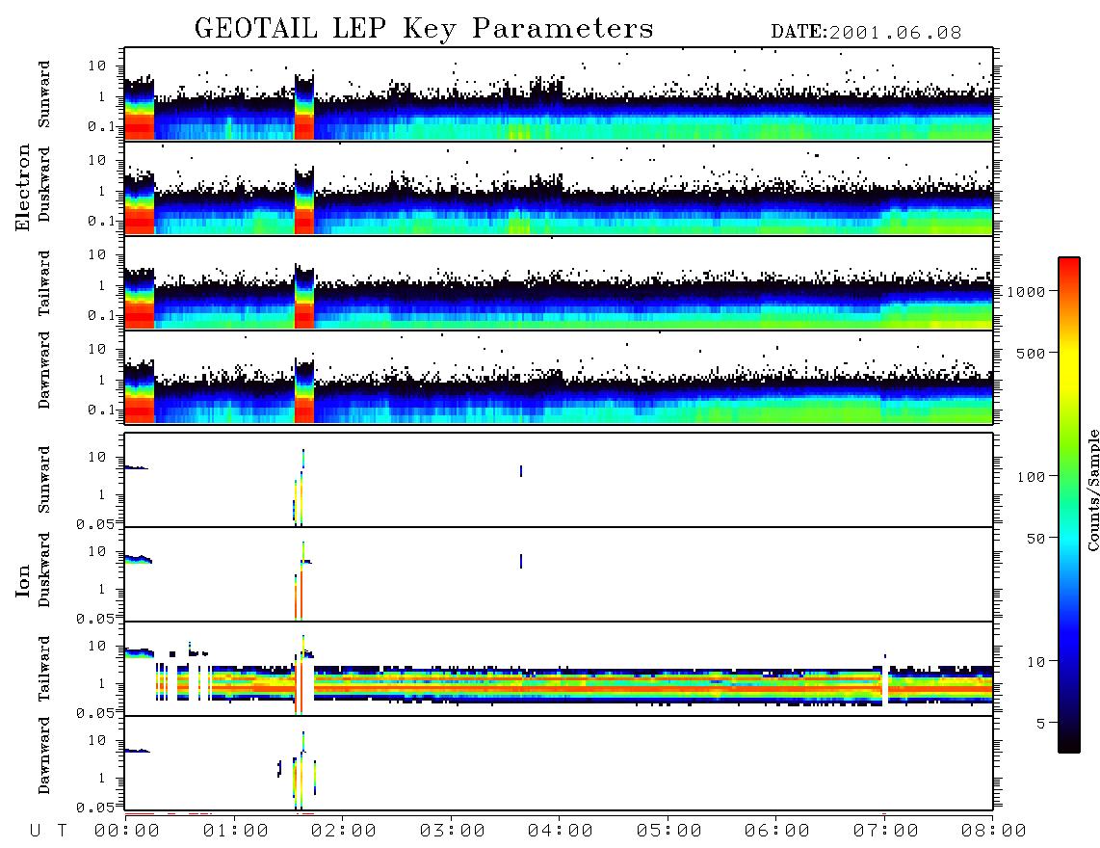The width and height of the screenshot is (1100, 848).
Task: Click the Ion Duskward spectrogram panel
Action: pos(559,574)
